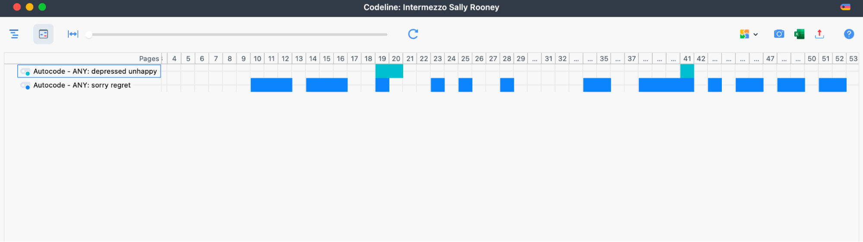Toggle code icon for sorry regret row
Screen dimensions: 863x242
[x=25, y=85]
